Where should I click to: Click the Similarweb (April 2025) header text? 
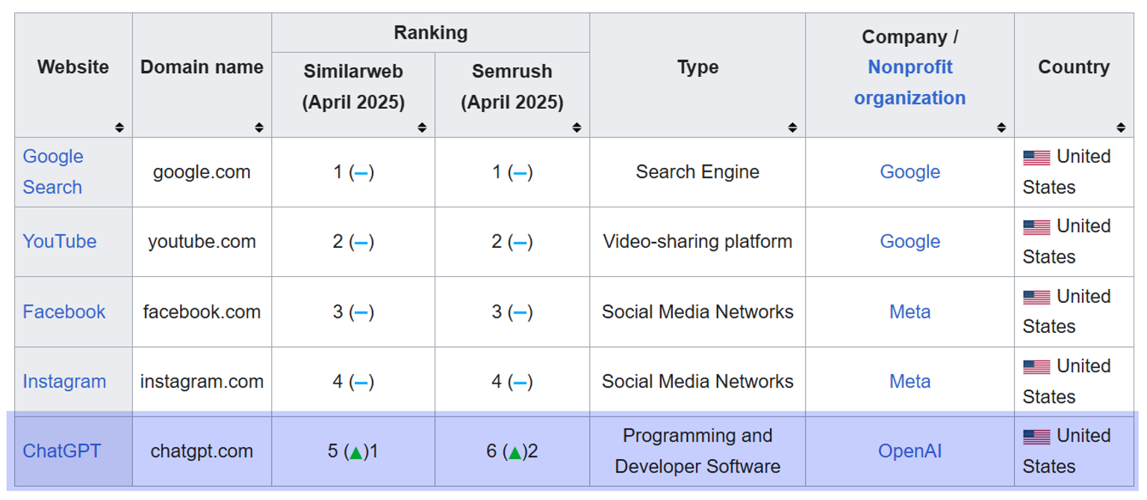(x=353, y=87)
